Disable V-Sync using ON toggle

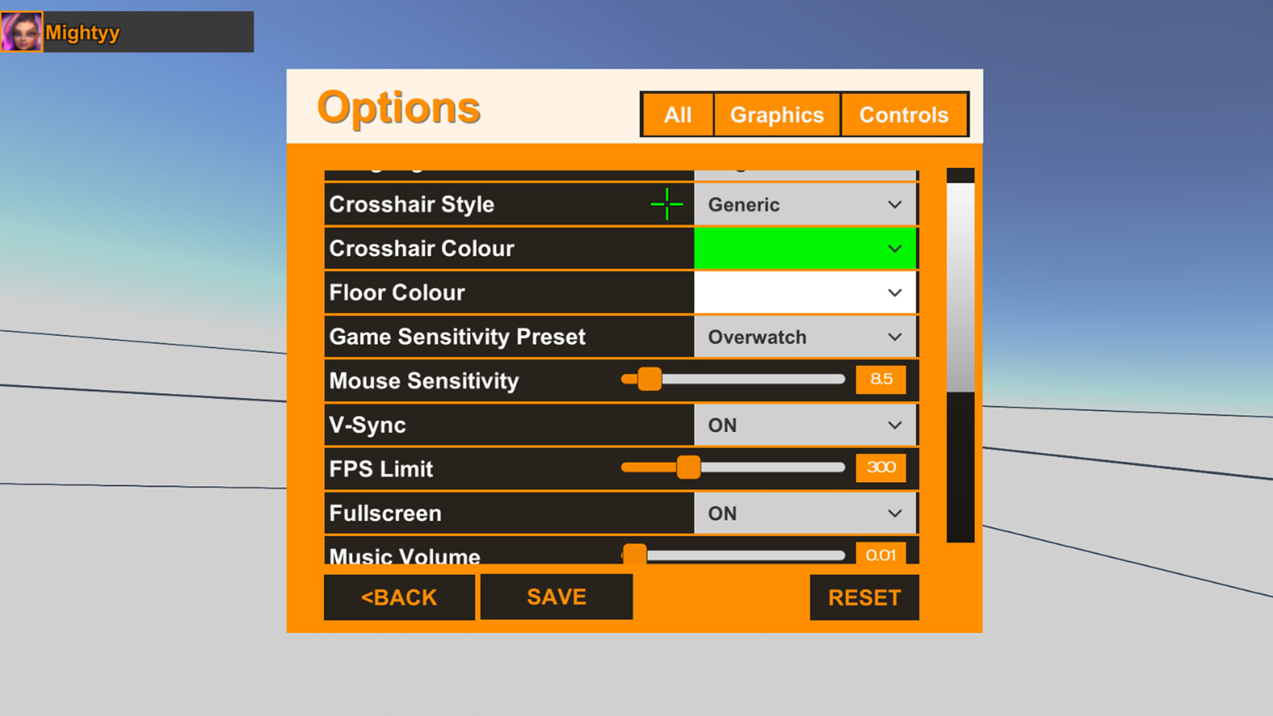click(804, 424)
